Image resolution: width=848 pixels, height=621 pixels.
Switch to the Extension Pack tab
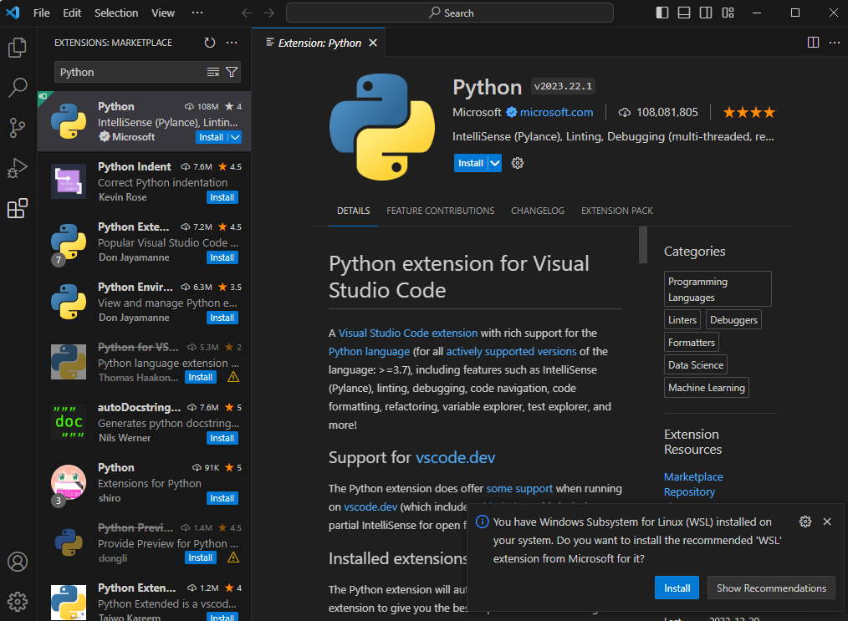(x=617, y=211)
